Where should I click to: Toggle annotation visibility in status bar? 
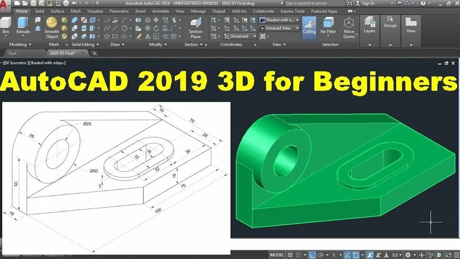pos(370,255)
